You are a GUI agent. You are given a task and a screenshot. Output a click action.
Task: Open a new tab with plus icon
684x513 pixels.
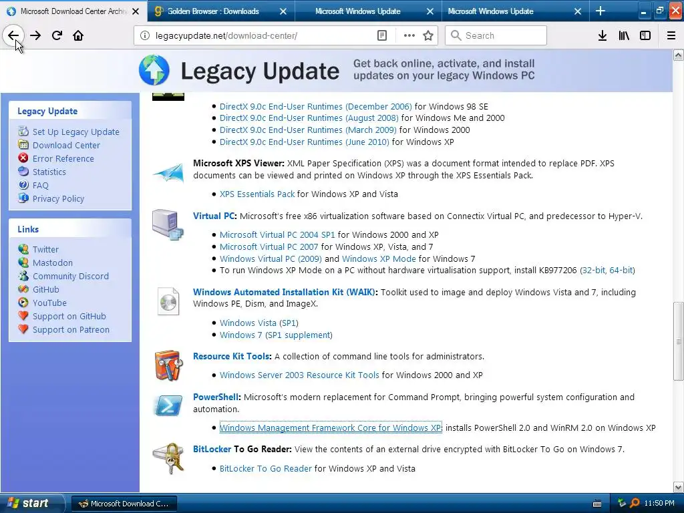point(601,11)
